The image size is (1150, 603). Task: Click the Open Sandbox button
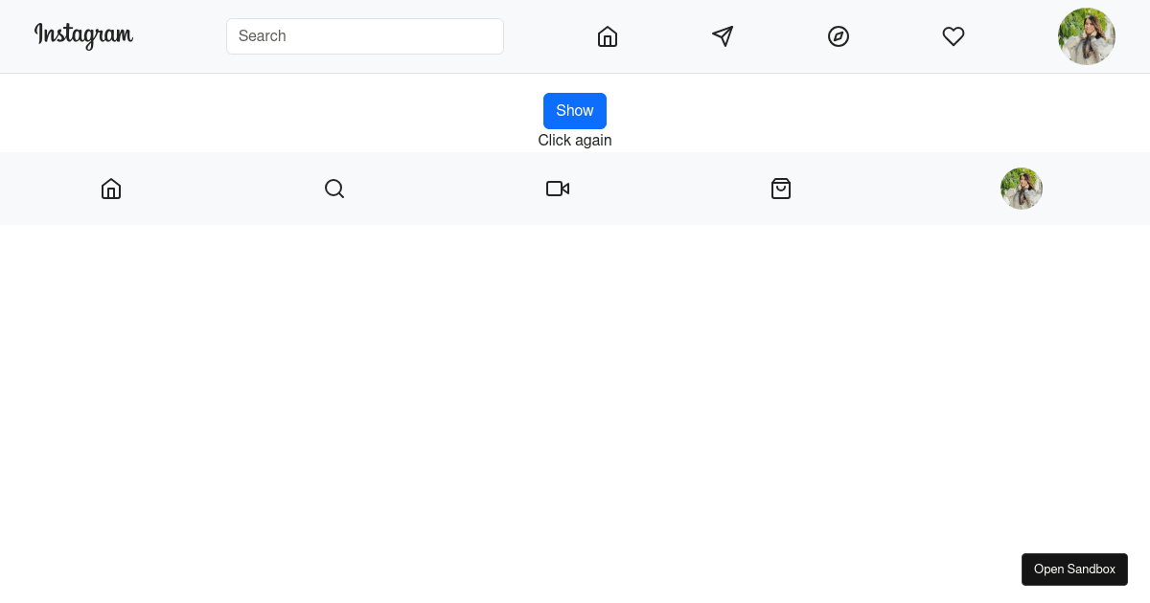(x=1074, y=569)
